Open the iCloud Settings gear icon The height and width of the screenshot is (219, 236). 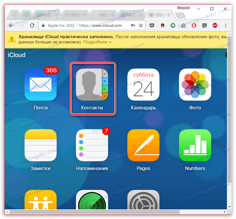tap(143, 200)
